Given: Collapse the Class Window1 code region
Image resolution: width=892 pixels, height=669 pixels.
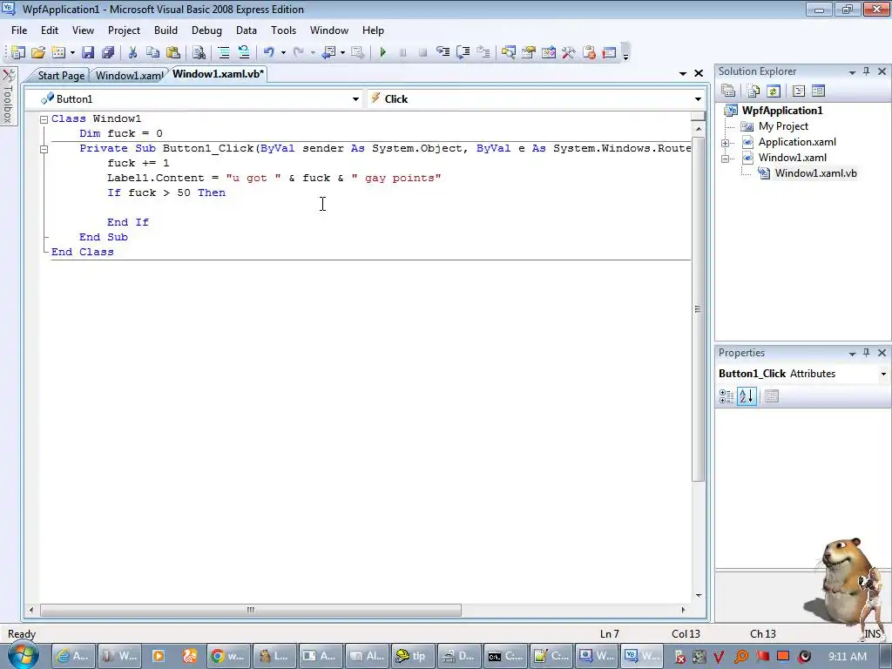Looking at the screenshot, I should [x=44, y=119].
